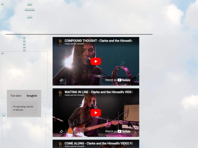Click "No upcoming concerts or festivals." text
The image size is (198, 148).
(x=23, y=108)
